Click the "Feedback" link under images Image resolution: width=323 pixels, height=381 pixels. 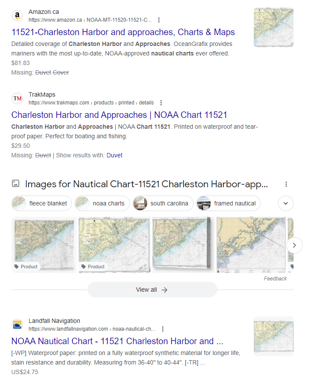[275, 279]
